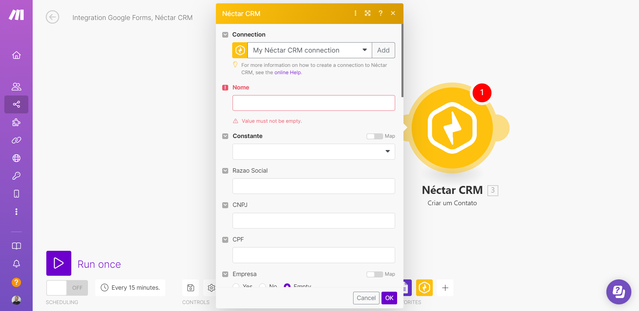
Task: Select the Néctar CRM favorite module icon
Action: pos(424,288)
